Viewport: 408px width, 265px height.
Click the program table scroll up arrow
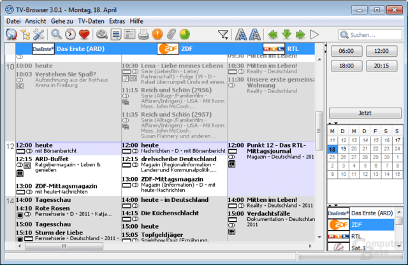(319, 59)
